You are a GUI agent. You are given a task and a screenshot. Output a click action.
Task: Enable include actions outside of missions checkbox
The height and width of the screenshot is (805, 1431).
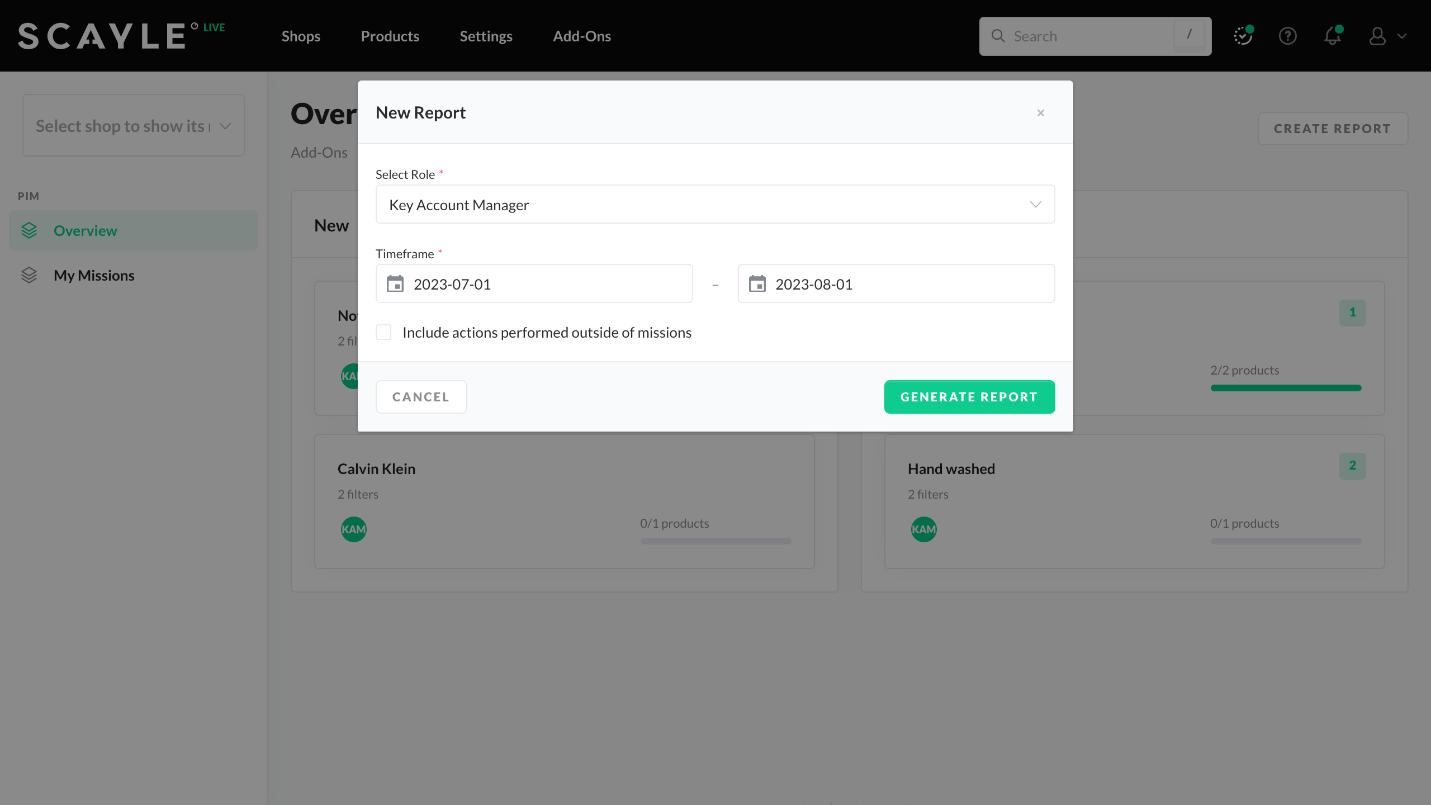click(383, 333)
